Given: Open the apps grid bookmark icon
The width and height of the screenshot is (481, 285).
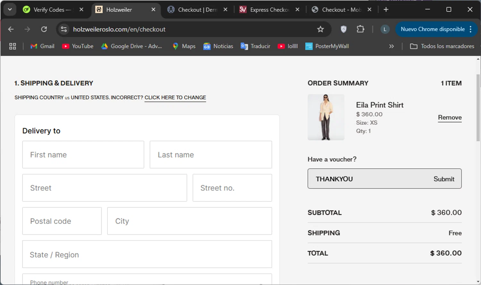Looking at the screenshot, I should (13, 46).
